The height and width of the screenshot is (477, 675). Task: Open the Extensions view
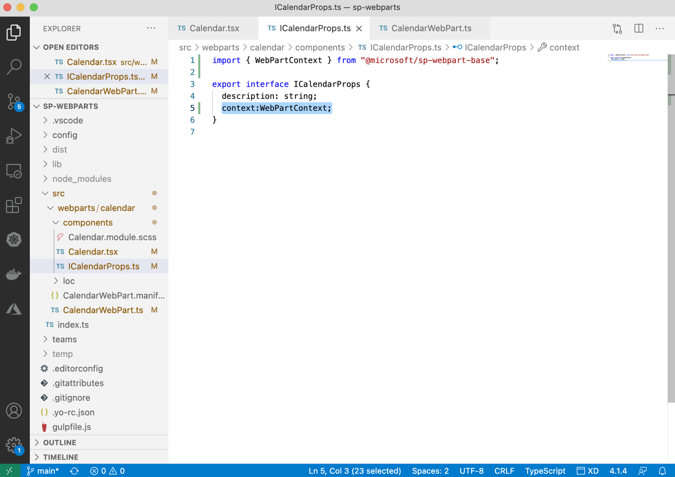coord(14,205)
